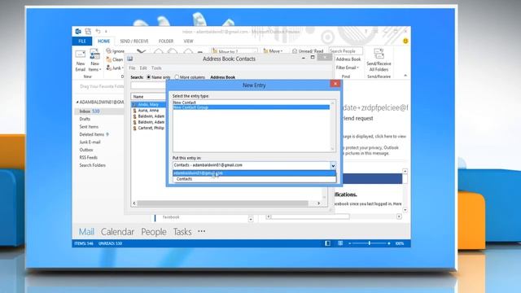
Task: Go to the People view
Action: [154, 231]
